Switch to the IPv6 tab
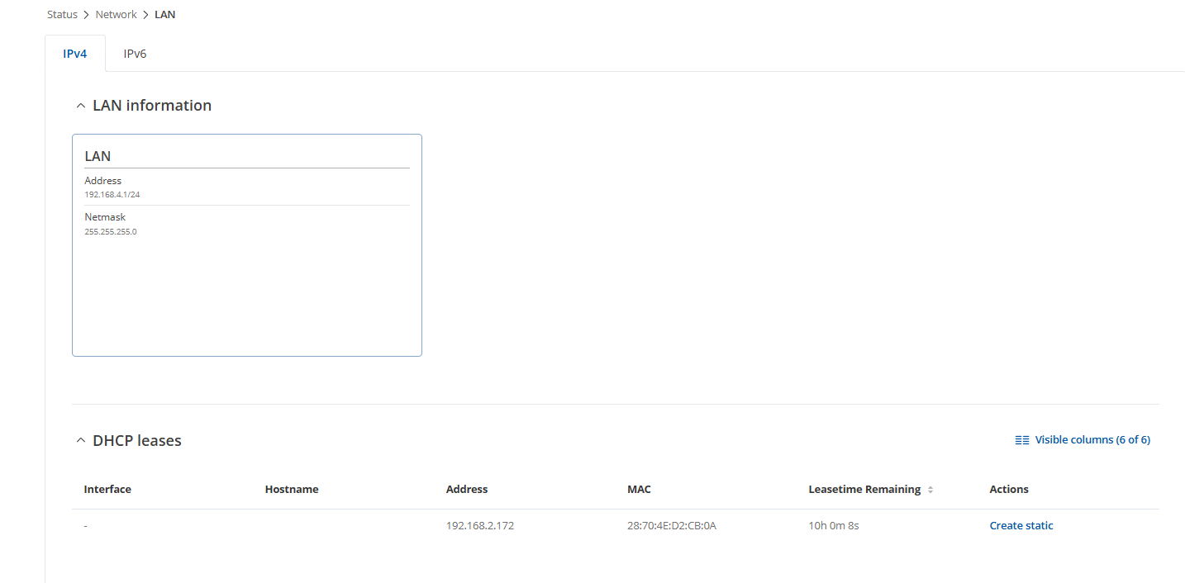Viewport: 1185px width, 583px height. click(135, 54)
